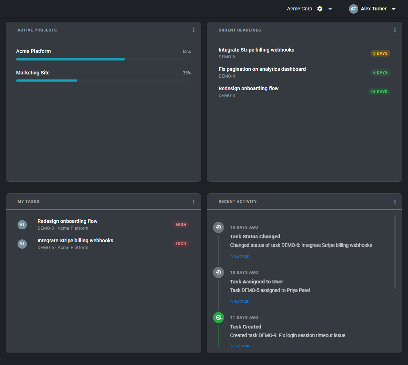Click the Alex Turner name in header
408x365 pixels.
click(x=374, y=9)
